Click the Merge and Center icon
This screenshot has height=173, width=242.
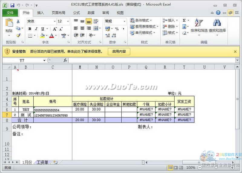(96, 28)
